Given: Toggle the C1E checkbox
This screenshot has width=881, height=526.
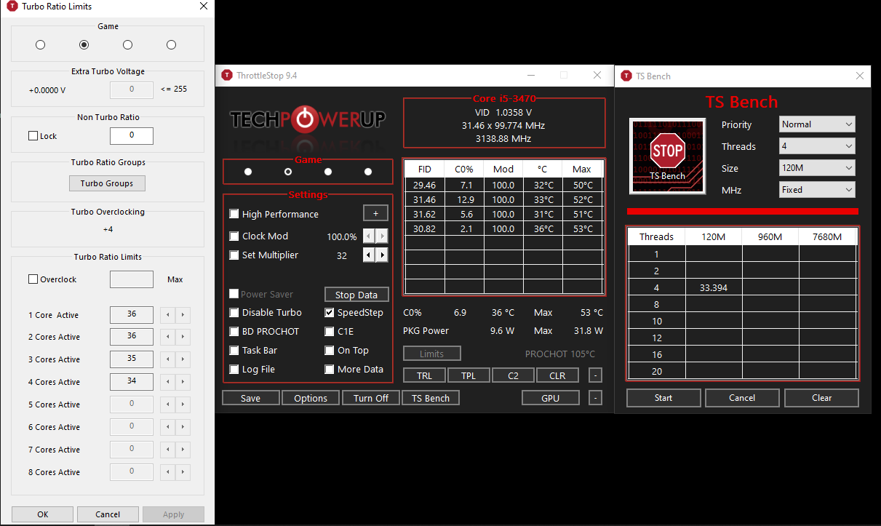Looking at the screenshot, I should point(330,331).
